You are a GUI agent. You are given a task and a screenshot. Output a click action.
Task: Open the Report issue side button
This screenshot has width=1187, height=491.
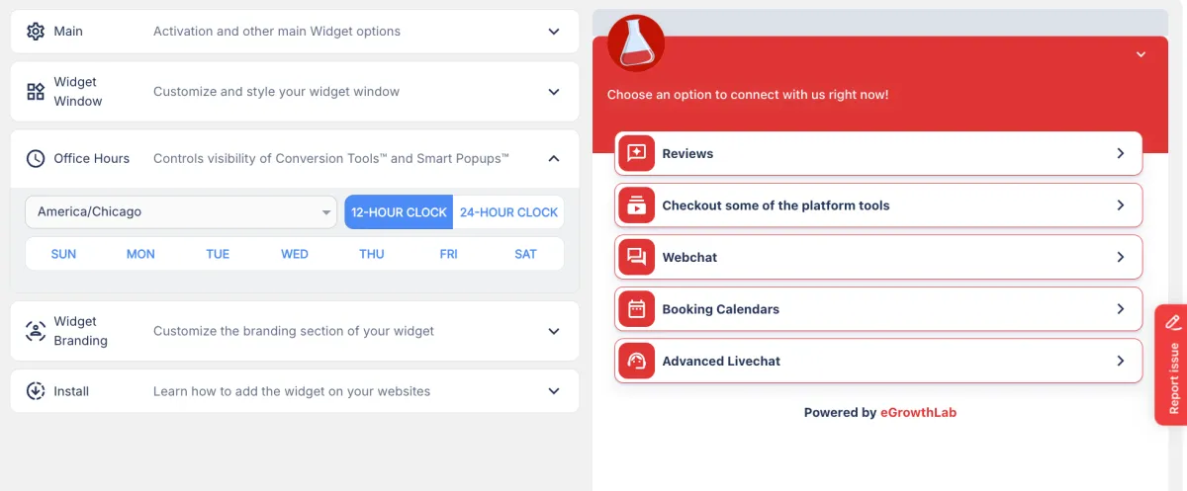(x=1172, y=365)
